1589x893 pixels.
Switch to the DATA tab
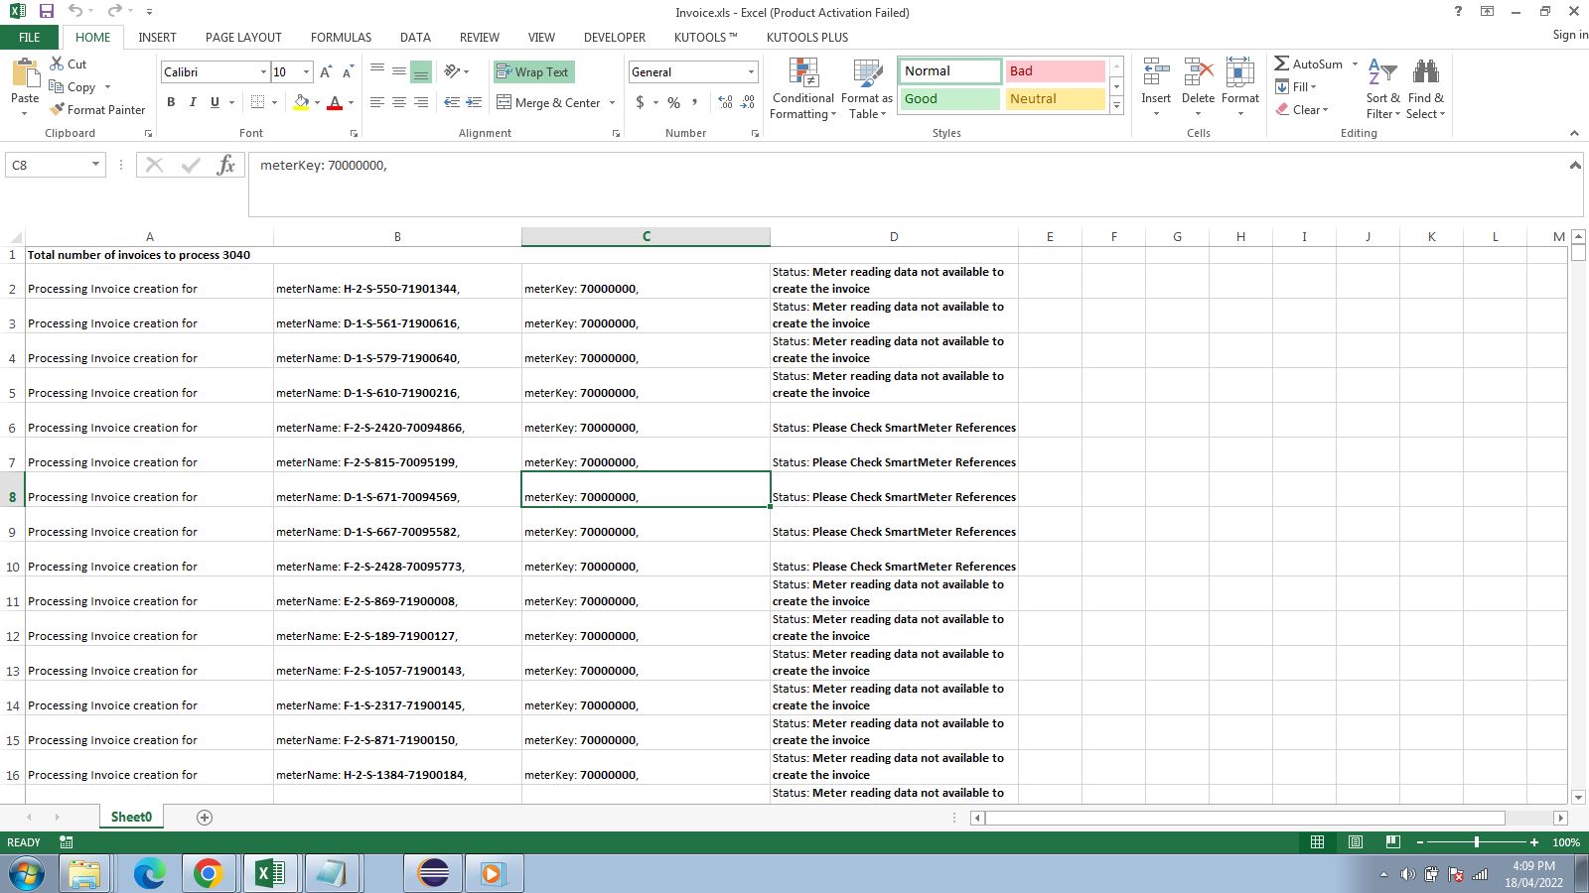415,37
